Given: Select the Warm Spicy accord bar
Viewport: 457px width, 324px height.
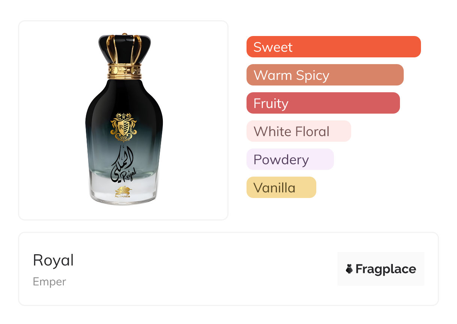Looking at the screenshot, I should 325,75.
